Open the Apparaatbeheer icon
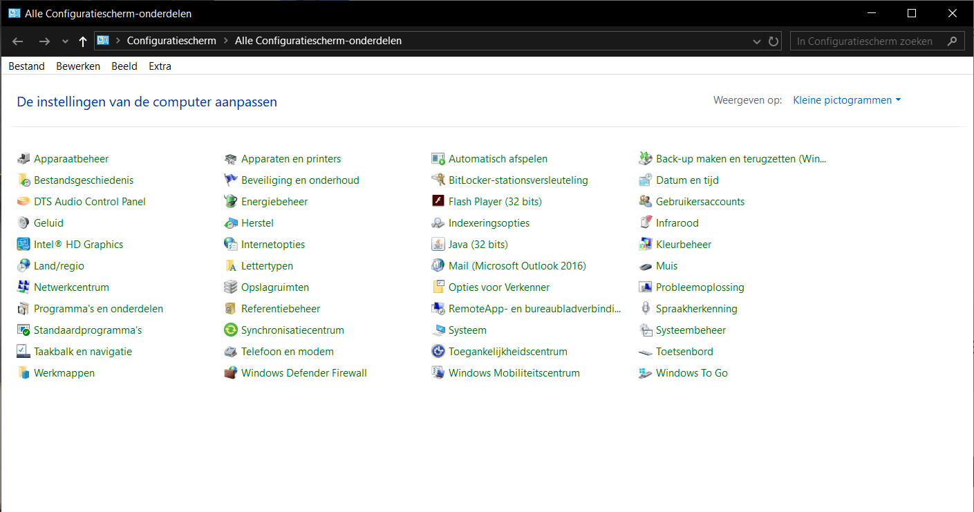 pos(24,159)
